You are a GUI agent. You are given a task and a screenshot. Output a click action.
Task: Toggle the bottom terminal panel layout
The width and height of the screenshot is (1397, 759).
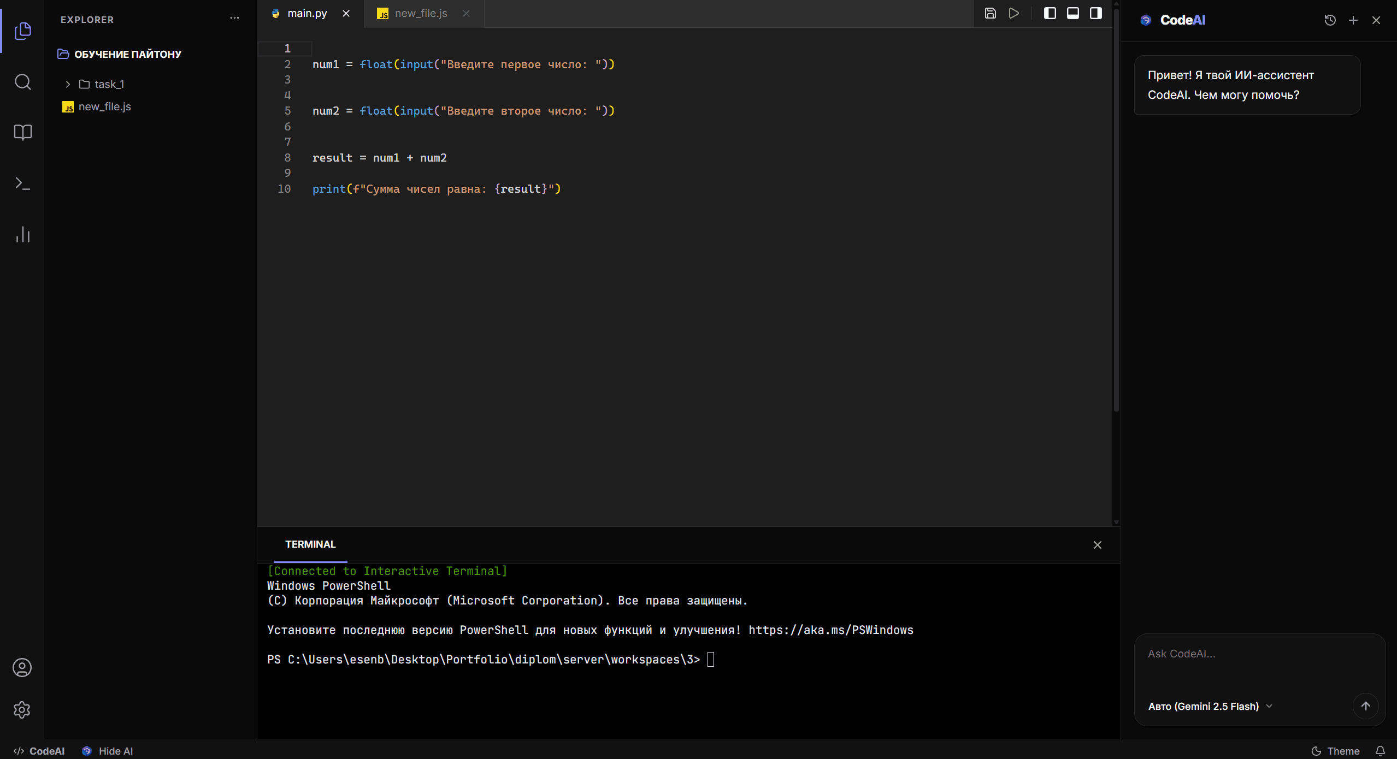click(x=1072, y=13)
